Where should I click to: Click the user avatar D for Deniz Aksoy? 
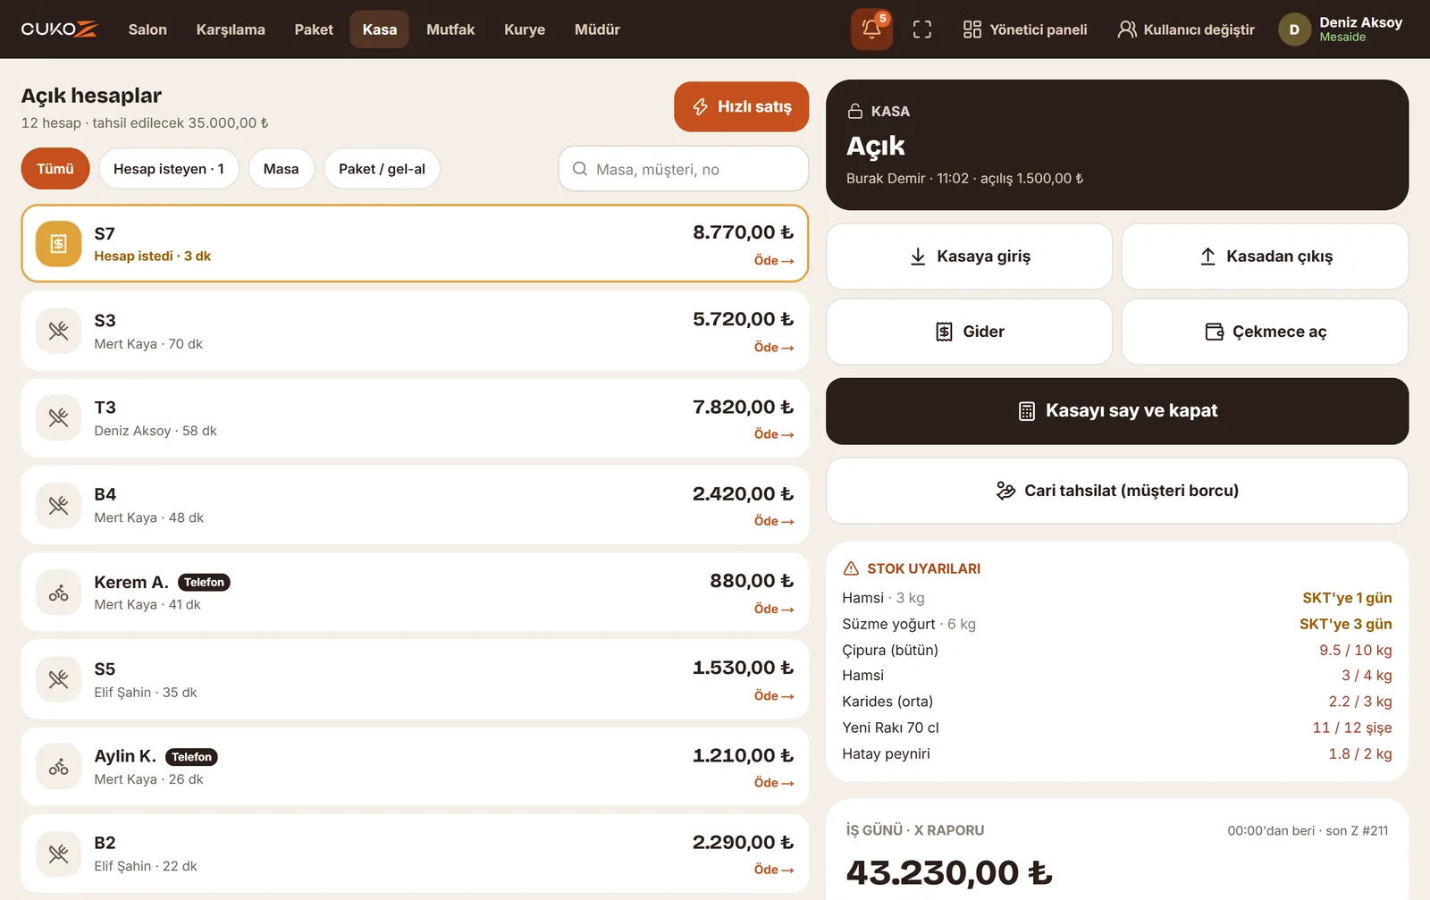[x=1293, y=29]
